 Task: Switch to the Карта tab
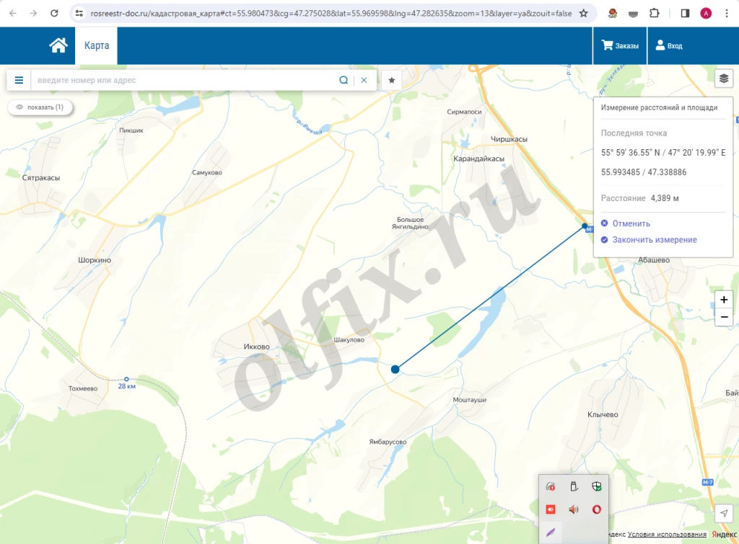[97, 45]
